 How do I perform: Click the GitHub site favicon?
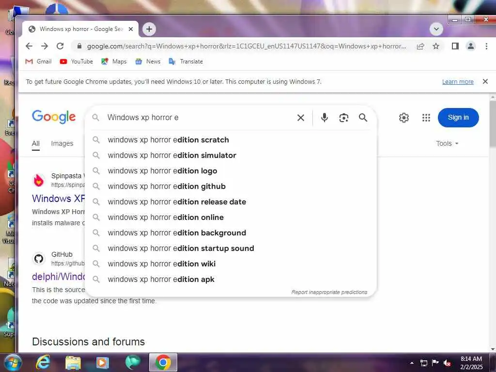coord(39,259)
